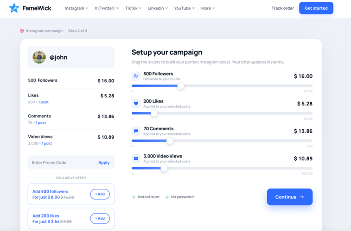Click the $ 5.28 Likes summary price
The image size is (351, 231).
pos(107,96)
